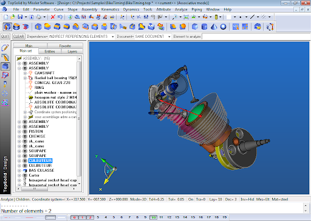Image resolution: width=311 pixels, height=221 pixels.
Task: Create a cone with the cone icon
Action: [214, 27]
